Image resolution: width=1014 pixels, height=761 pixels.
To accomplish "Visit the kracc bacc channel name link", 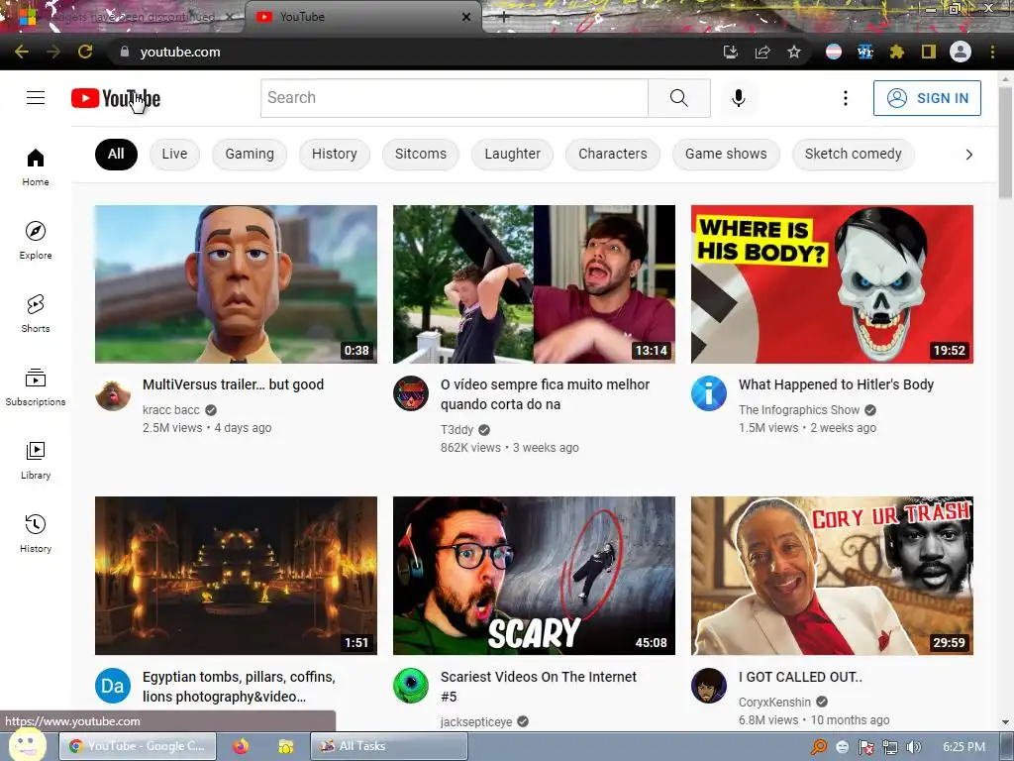I will coord(171,409).
